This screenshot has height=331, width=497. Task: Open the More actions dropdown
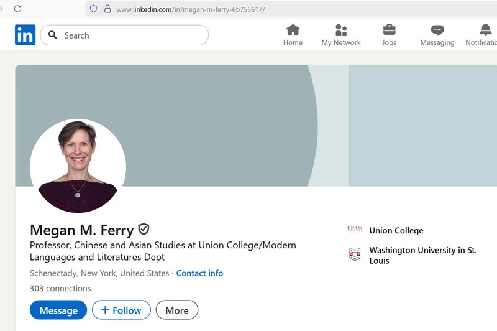pyautogui.click(x=177, y=310)
